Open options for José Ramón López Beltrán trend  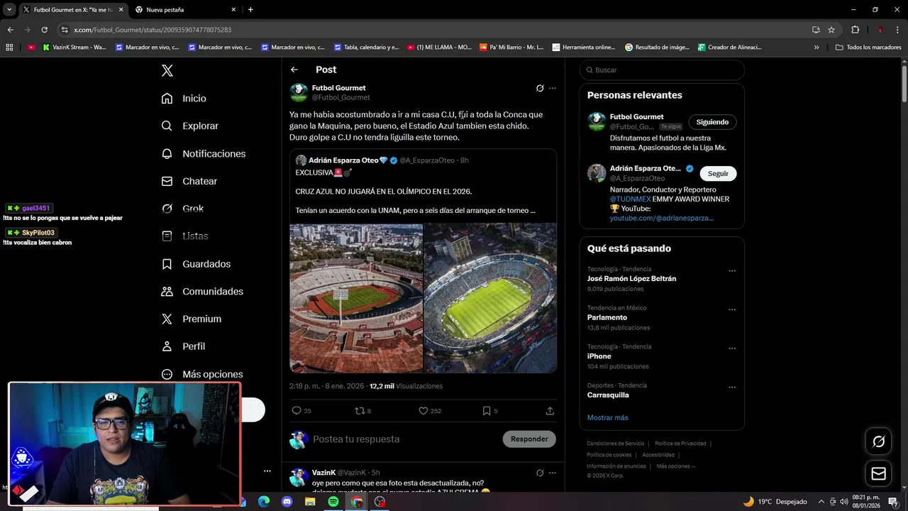click(732, 271)
